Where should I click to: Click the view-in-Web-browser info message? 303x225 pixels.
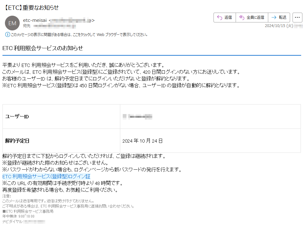(x=79, y=35)
